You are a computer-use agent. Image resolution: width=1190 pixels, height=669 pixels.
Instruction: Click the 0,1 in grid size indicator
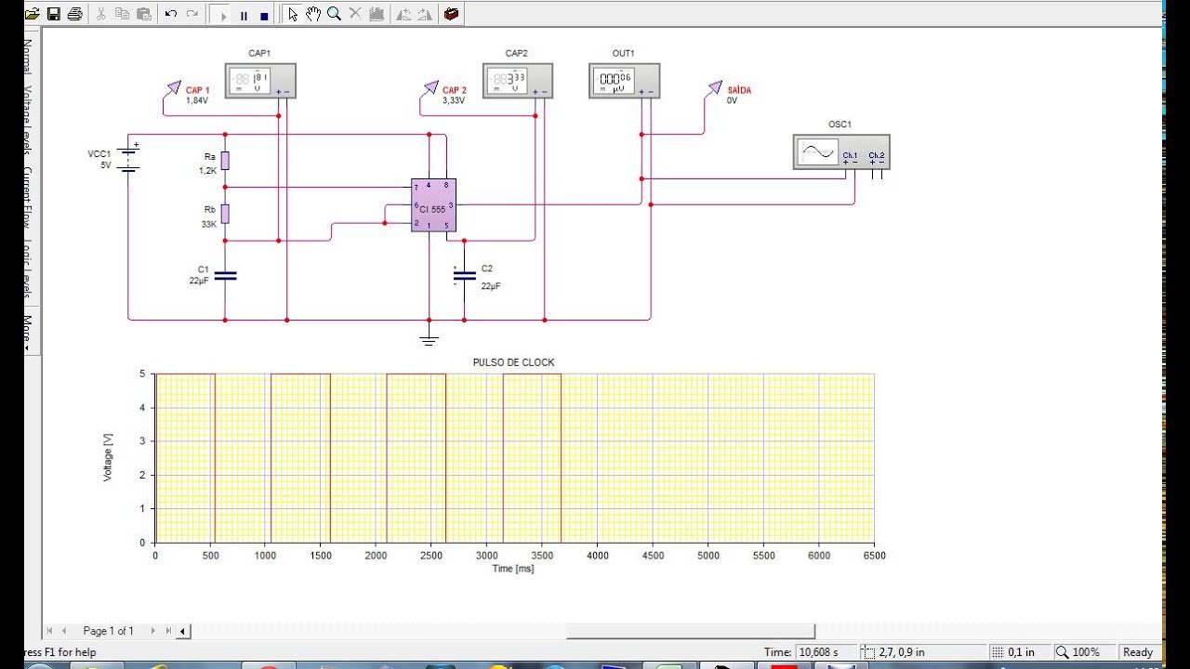click(1021, 652)
